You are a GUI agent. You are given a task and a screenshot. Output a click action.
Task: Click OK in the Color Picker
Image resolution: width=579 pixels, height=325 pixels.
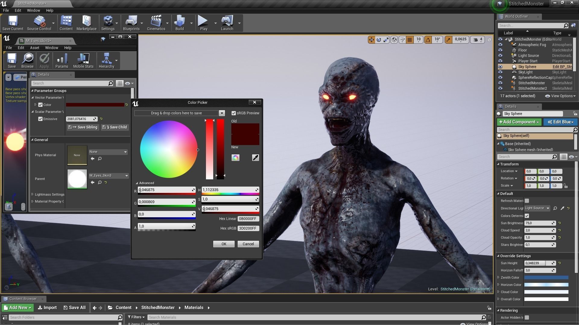(223, 244)
